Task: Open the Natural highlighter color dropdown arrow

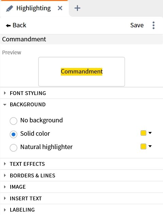Action: [x=150, y=146]
